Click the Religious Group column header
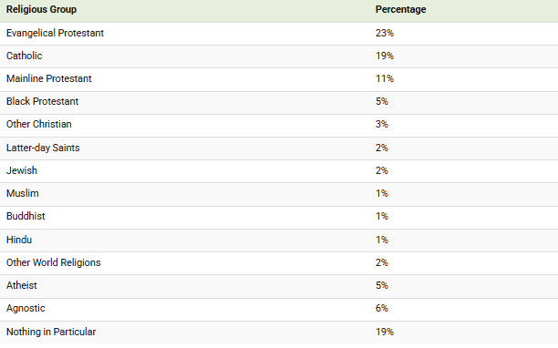 pos(41,10)
